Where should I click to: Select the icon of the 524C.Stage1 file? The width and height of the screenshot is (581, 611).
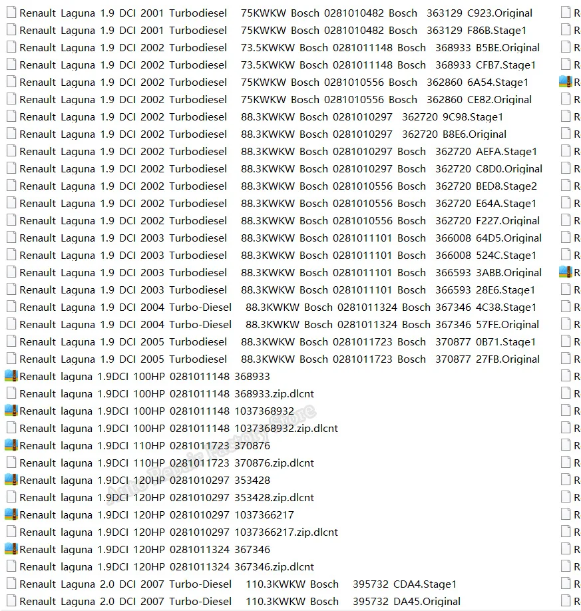(11, 255)
